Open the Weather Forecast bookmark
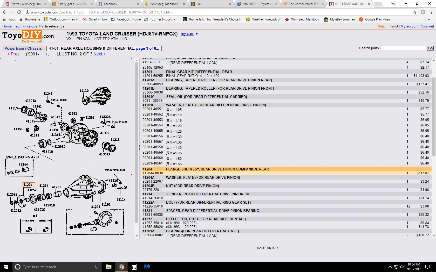Screen dimensions: 436x272 [263, 19]
